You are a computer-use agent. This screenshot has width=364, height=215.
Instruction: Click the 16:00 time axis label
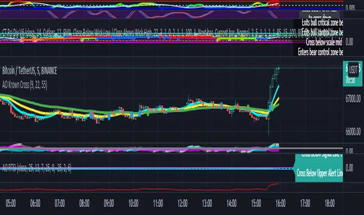(x=280, y=203)
